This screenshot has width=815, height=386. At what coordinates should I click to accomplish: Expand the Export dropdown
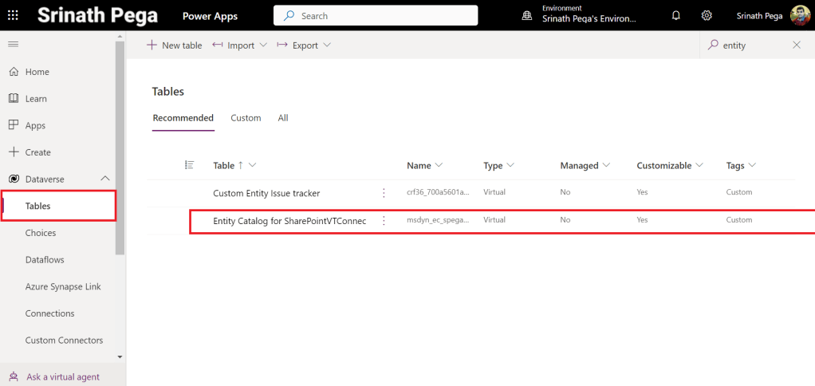(304, 45)
